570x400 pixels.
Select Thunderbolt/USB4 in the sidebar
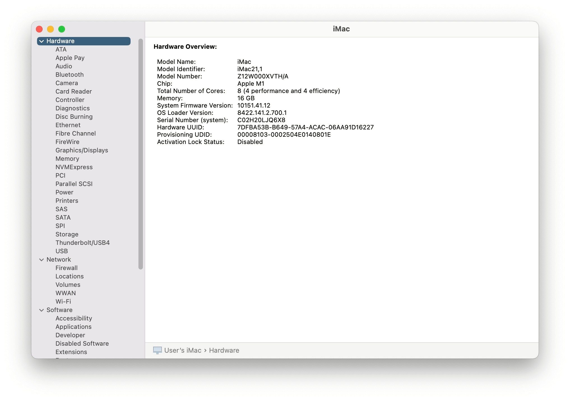point(83,243)
